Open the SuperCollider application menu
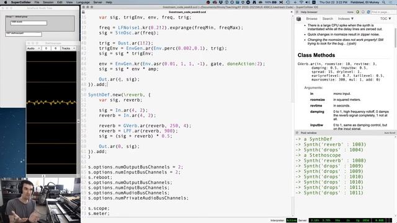 point(20,2)
